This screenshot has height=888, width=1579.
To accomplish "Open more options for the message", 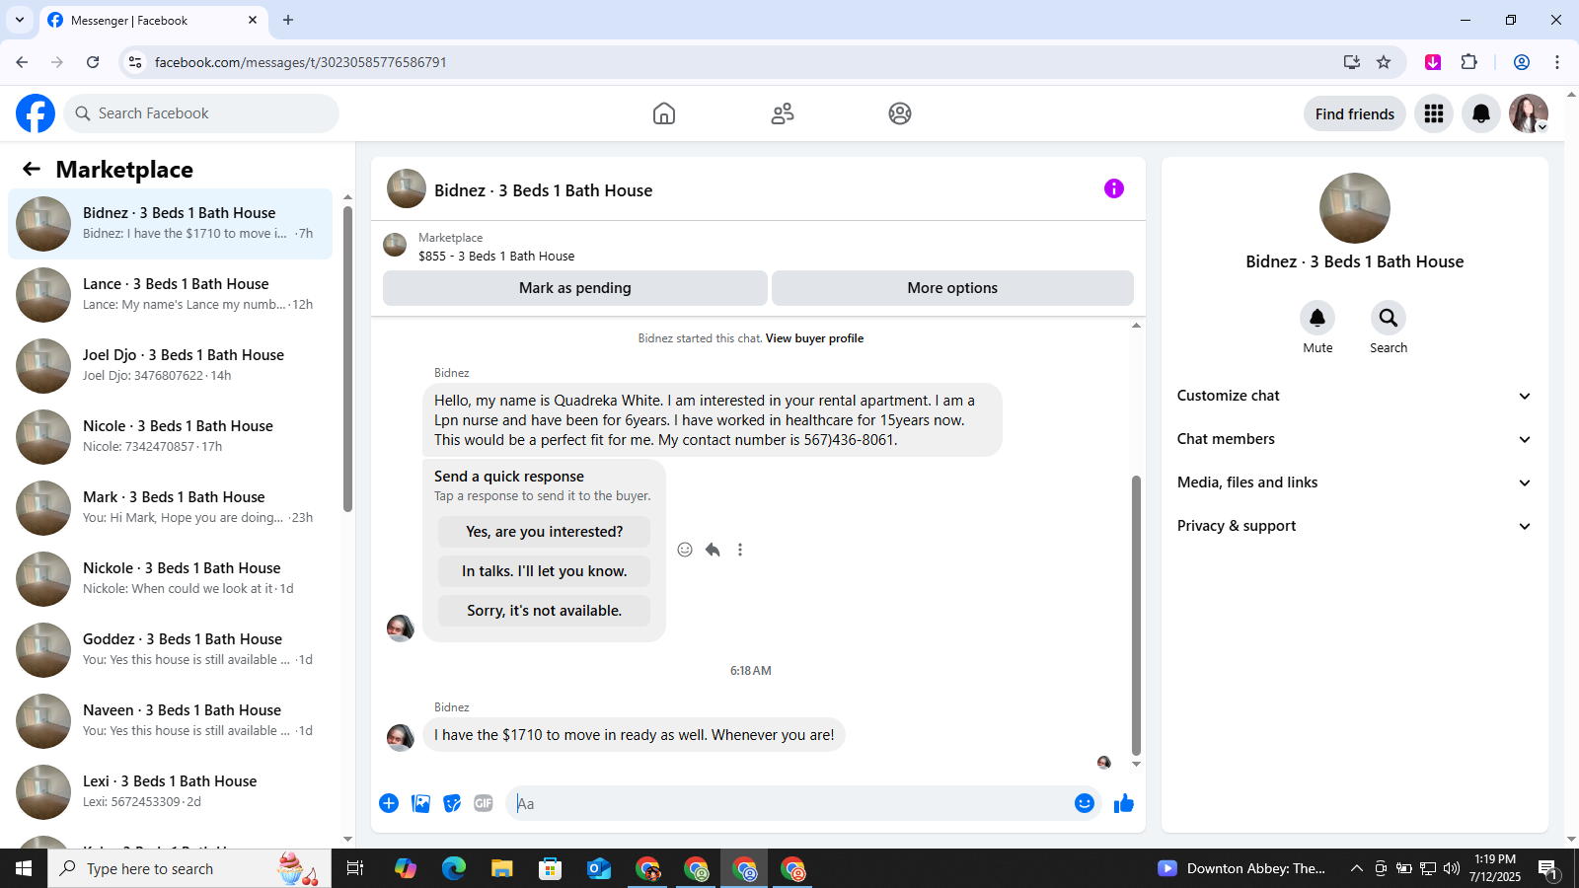I will 740,550.
